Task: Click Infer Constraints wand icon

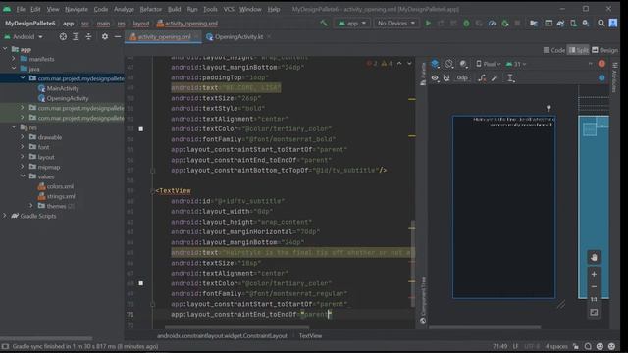Action: [x=495, y=78]
